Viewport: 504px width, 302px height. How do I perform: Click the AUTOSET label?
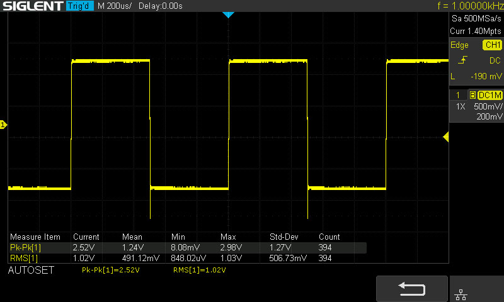(31, 271)
